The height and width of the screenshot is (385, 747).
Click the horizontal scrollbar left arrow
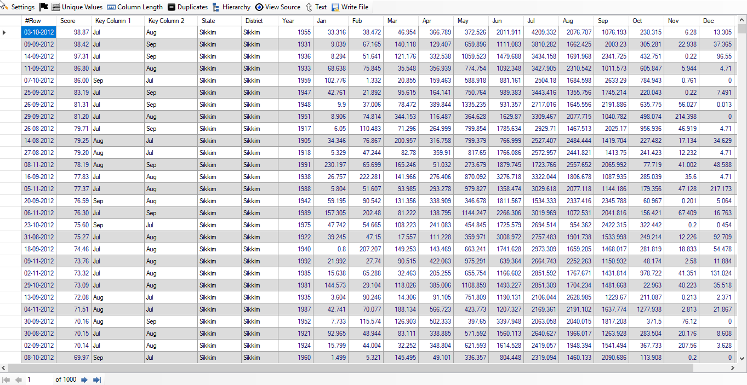coord(3,367)
